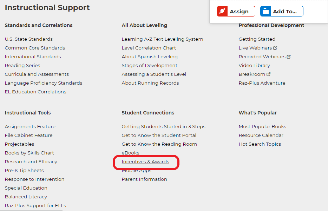The width and height of the screenshot is (328, 211).
Task: Open the Video Library link
Action: [x=254, y=66]
